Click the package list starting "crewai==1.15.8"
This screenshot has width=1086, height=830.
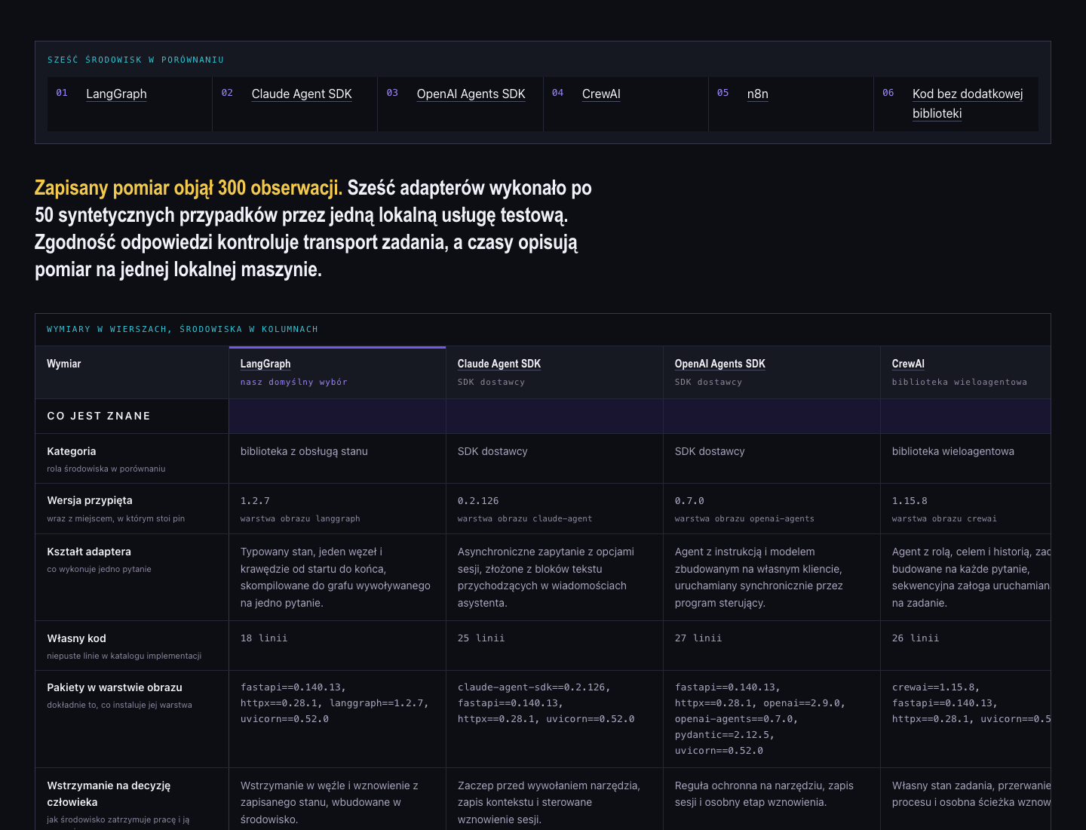(971, 703)
